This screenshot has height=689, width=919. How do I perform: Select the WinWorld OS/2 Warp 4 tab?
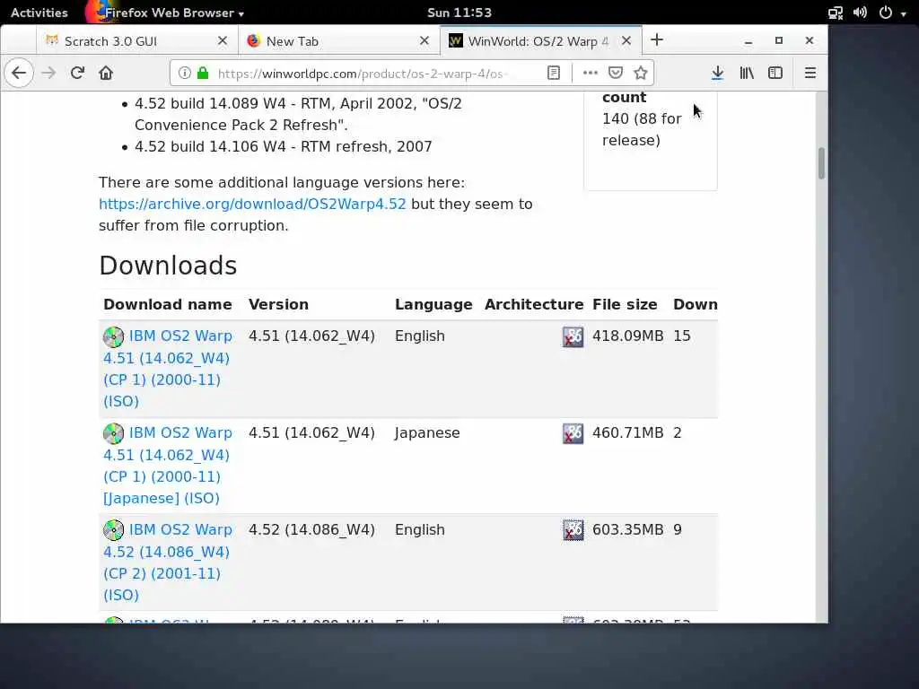coord(540,41)
